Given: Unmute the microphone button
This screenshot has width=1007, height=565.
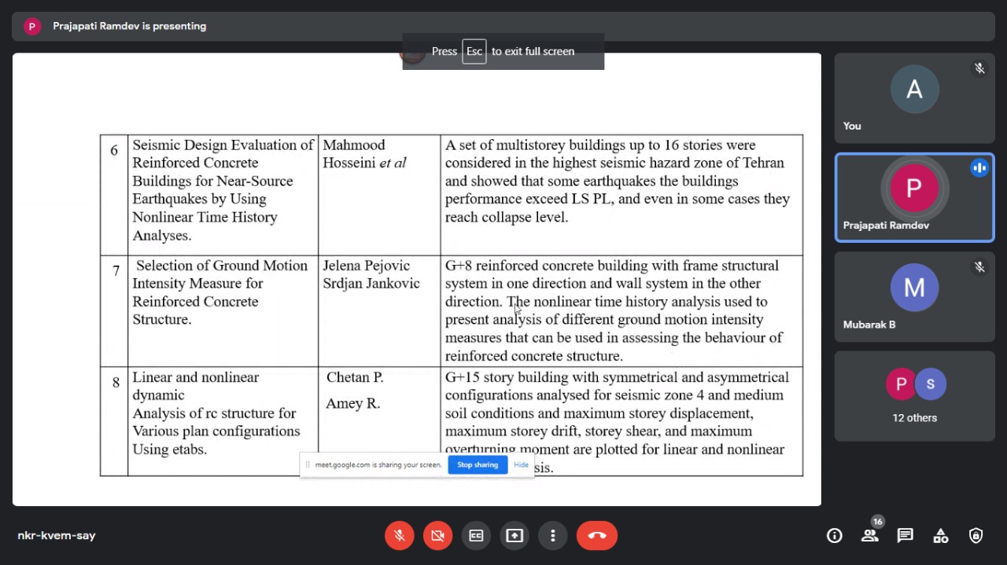Looking at the screenshot, I should pyautogui.click(x=400, y=535).
